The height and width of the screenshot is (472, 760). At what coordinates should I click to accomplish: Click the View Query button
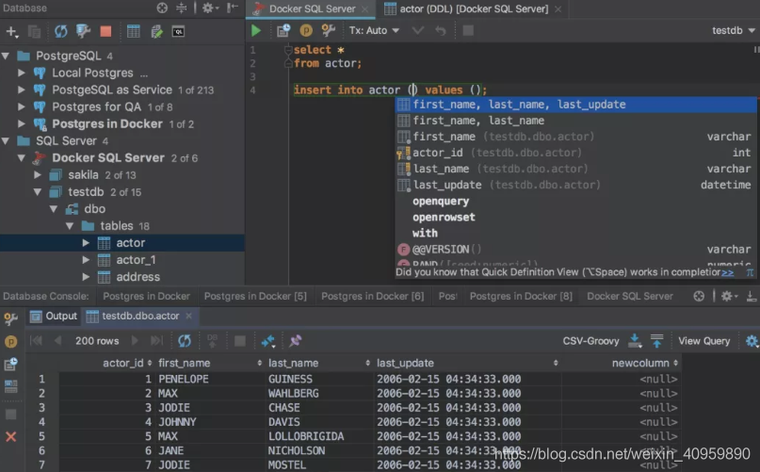(x=703, y=341)
